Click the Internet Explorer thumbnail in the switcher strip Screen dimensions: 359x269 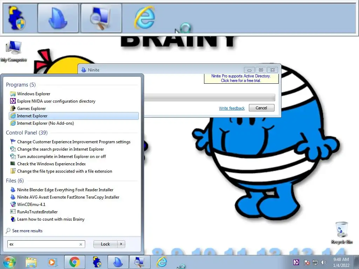pos(144,18)
